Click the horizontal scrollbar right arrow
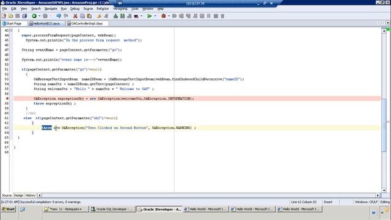 378,196
